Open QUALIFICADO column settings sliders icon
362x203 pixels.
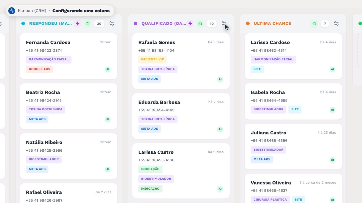[x=224, y=24]
